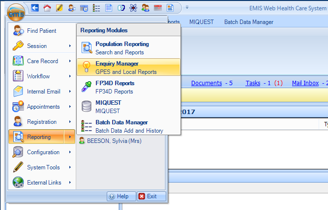Expand the Care Record submenu arrow
Image resolution: width=328 pixels, height=210 pixels.
[70, 61]
